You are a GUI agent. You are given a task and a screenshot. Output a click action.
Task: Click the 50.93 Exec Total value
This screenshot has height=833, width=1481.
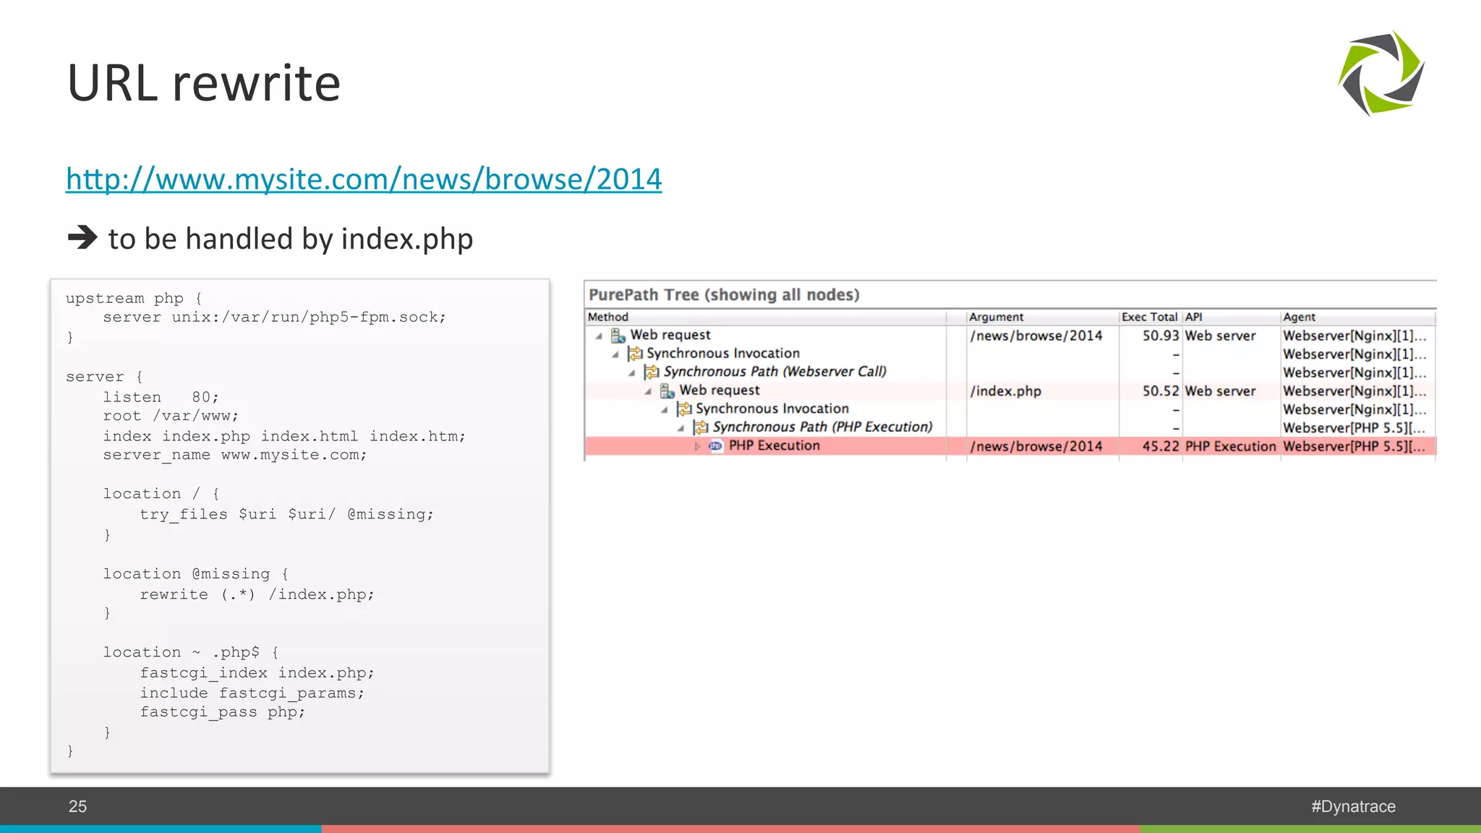click(x=1161, y=336)
